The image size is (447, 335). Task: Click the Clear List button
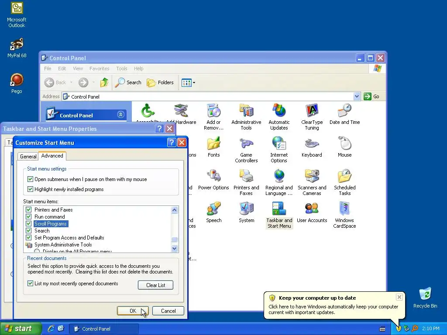(x=156, y=285)
